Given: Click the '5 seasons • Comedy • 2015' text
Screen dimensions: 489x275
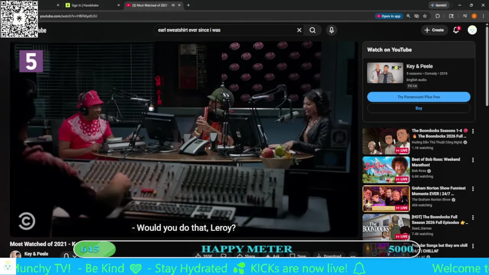Looking at the screenshot, I should click(427, 73).
